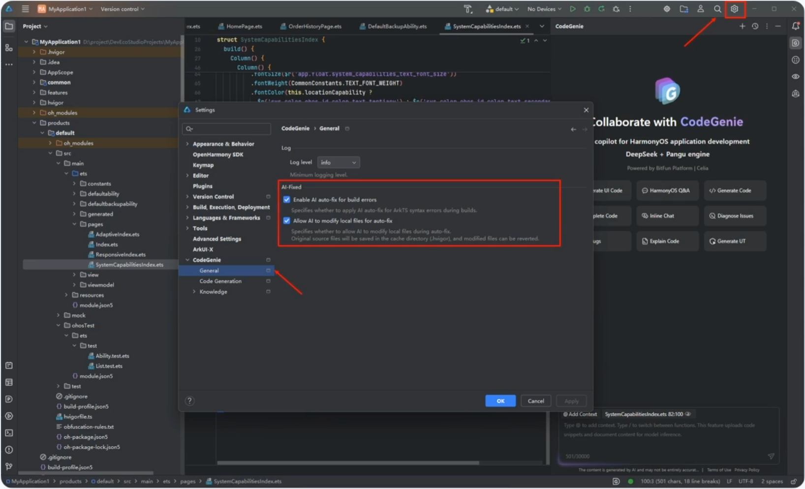Open the Structure tool window icon

point(9,48)
